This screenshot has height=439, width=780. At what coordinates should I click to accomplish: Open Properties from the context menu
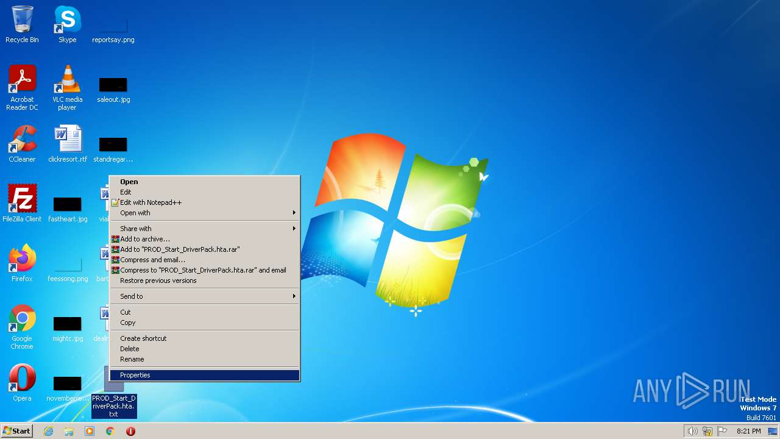tap(205, 375)
